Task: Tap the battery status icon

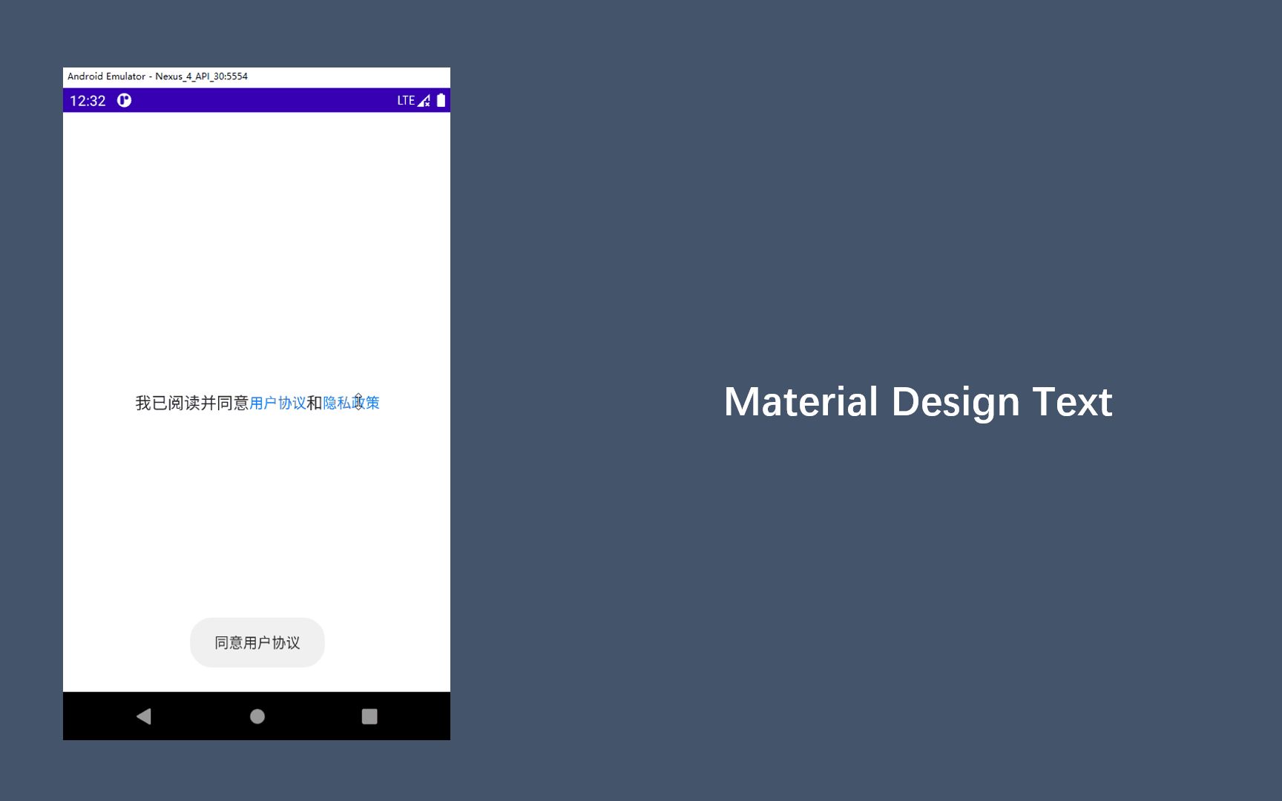Action: [440, 99]
